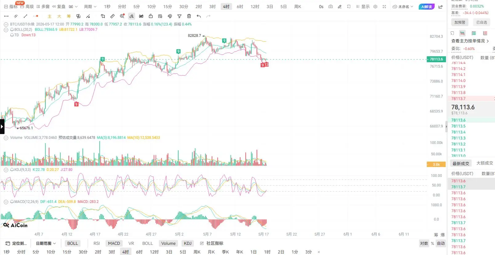
Task: Open the candlestick chart type dropdown
Action: (73, 6)
